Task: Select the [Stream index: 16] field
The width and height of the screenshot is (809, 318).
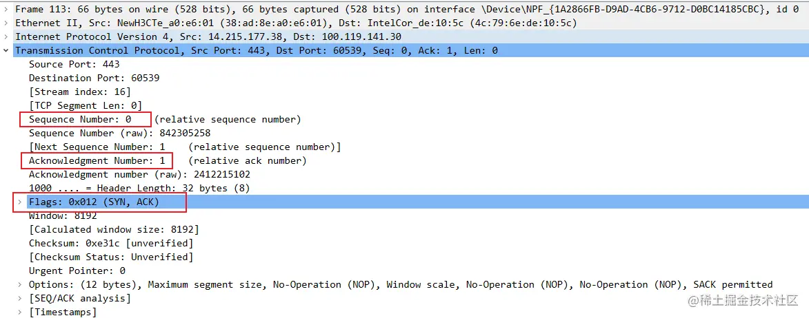Action: (80, 92)
